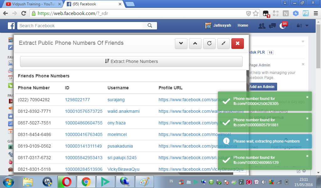Viewport: 321px width, 188px height.
Task: Click the Add an Admin button
Action: tap(262, 86)
